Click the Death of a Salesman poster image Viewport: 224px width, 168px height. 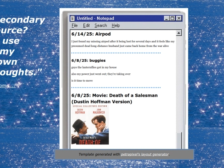[90, 125]
